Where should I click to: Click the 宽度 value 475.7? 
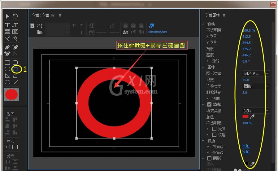click(x=246, y=49)
